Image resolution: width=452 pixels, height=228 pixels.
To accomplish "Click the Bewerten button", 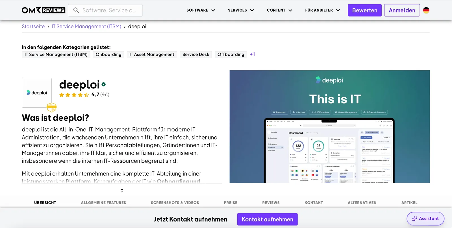I will [365, 10].
